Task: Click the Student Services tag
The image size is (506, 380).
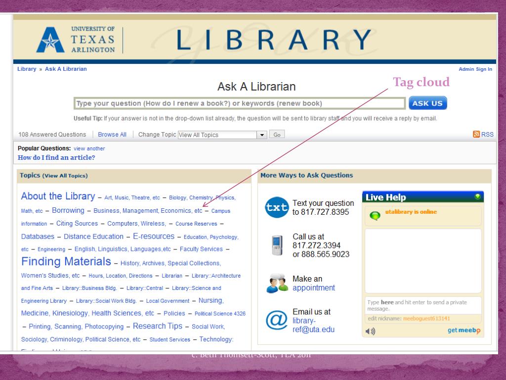Action: click(x=170, y=339)
